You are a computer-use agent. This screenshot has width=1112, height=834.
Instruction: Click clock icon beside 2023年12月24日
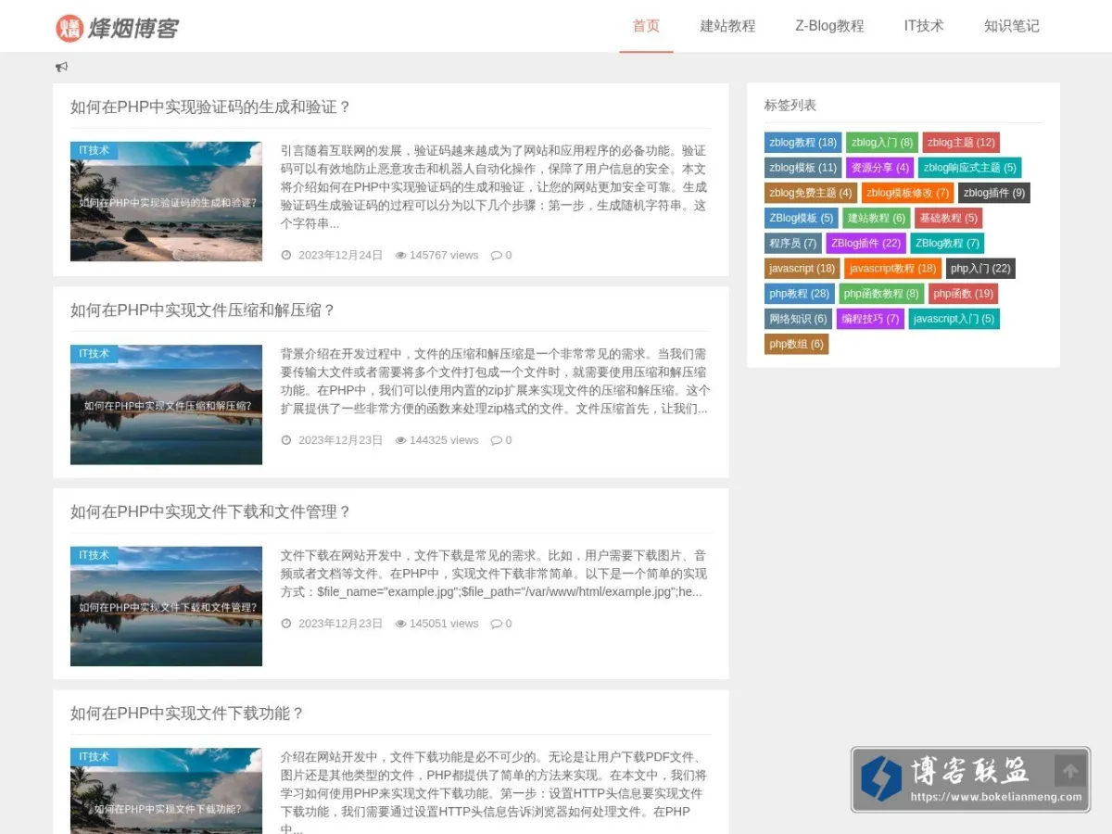(x=286, y=255)
